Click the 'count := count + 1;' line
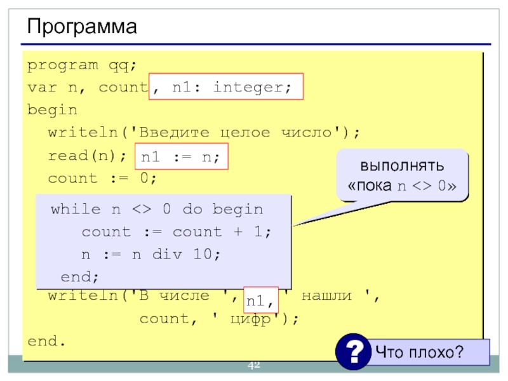Screen dimensions: 508x381 tap(176, 232)
